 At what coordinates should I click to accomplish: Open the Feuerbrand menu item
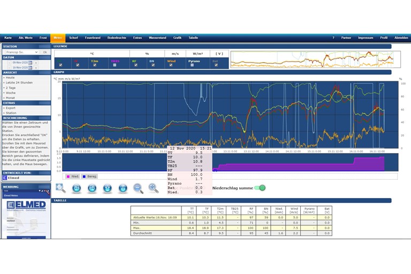tap(93, 38)
